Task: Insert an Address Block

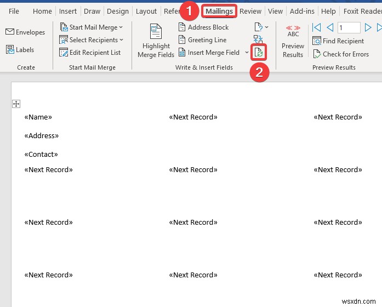Action: (x=204, y=27)
